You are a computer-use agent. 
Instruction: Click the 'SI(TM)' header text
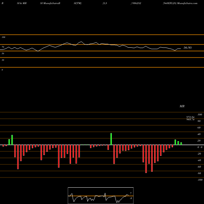tap(78, 3)
